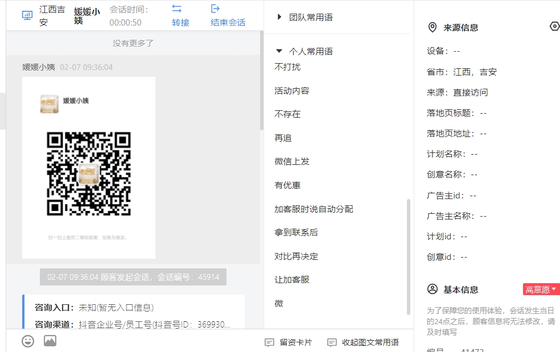This screenshot has width=560, height=352.
Task: Click the message timestamp 02-07 09:36:04
Action: tap(86, 67)
